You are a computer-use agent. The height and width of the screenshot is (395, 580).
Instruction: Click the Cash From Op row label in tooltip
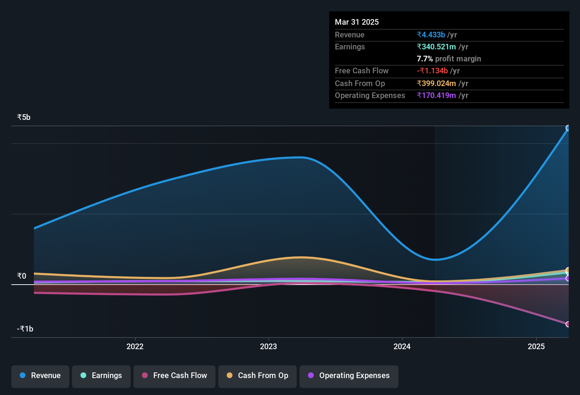pos(360,83)
